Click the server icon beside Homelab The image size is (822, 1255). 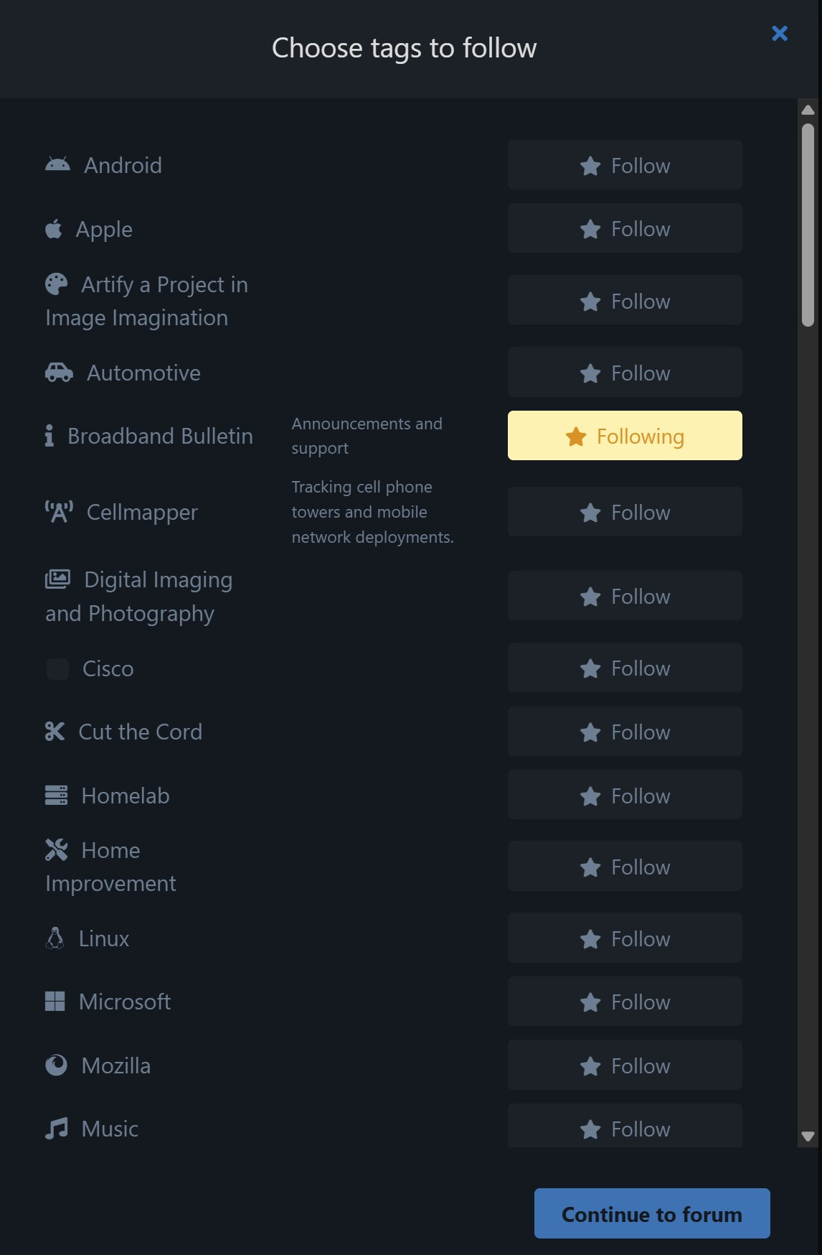(x=56, y=795)
